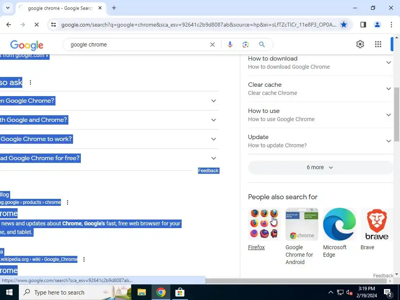Open File Explorer from taskbar
The width and height of the screenshot is (400, 300).
click(141, 292)
